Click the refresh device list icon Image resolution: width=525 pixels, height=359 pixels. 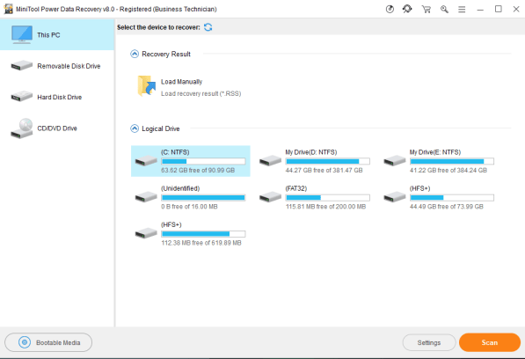(x=208, y=27)
